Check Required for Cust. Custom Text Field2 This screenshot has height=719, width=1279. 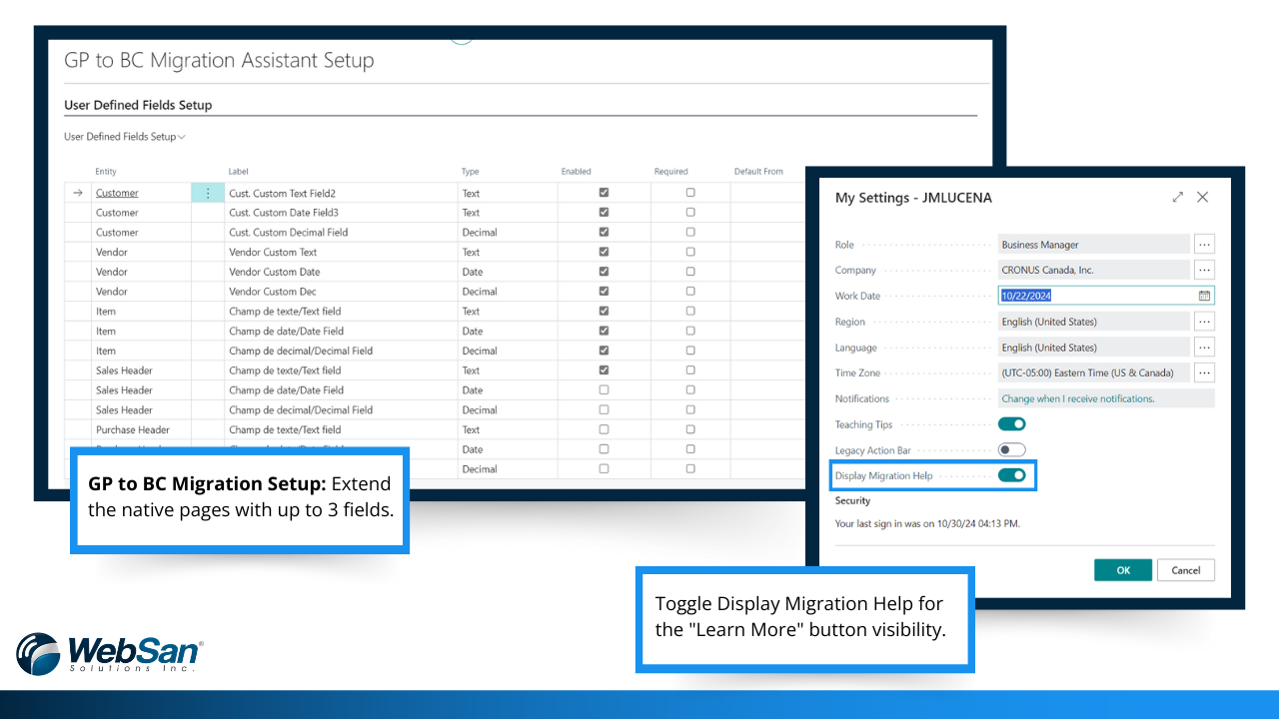tap(690, 193)
